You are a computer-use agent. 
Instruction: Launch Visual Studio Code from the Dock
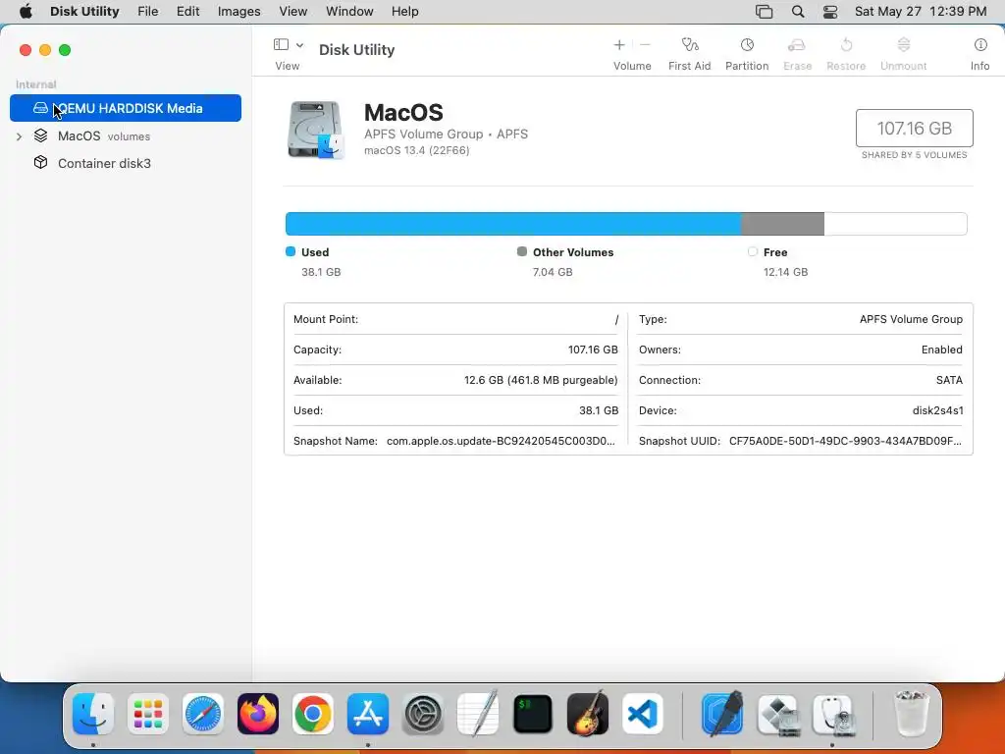click(642, 714)
